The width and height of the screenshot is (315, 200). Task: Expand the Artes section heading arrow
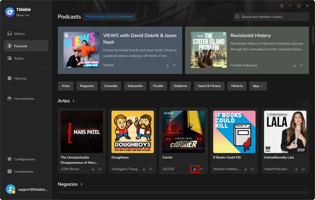[74, 101]
